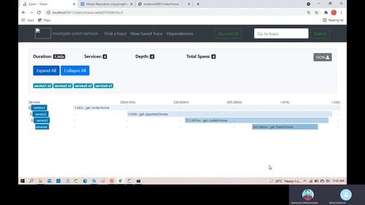Image resolution: width=365 pixels, height=205 pixels.
Task: Click the Try Lens UI button
Action: click(x=228, y=34)
